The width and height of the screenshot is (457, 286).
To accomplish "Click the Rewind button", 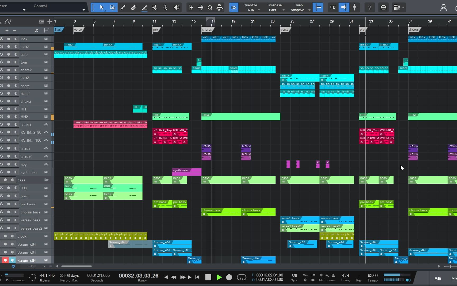I will click(x=174, y=277).
